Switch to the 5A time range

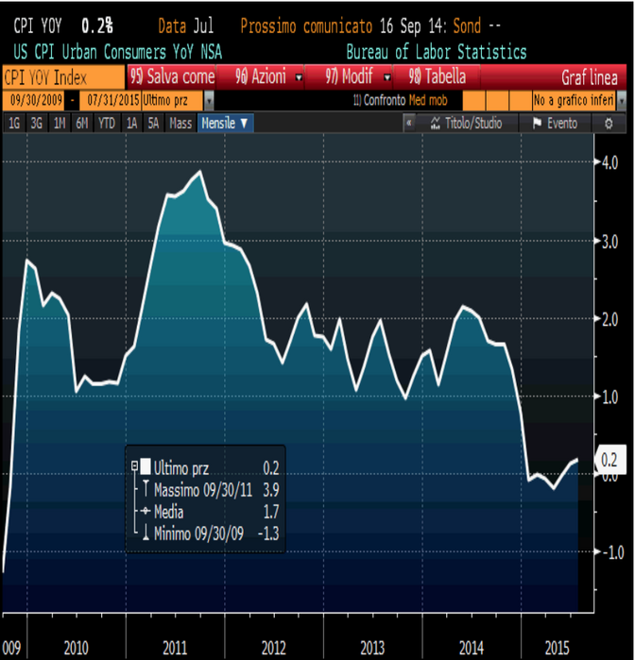[x=153, y=124]
